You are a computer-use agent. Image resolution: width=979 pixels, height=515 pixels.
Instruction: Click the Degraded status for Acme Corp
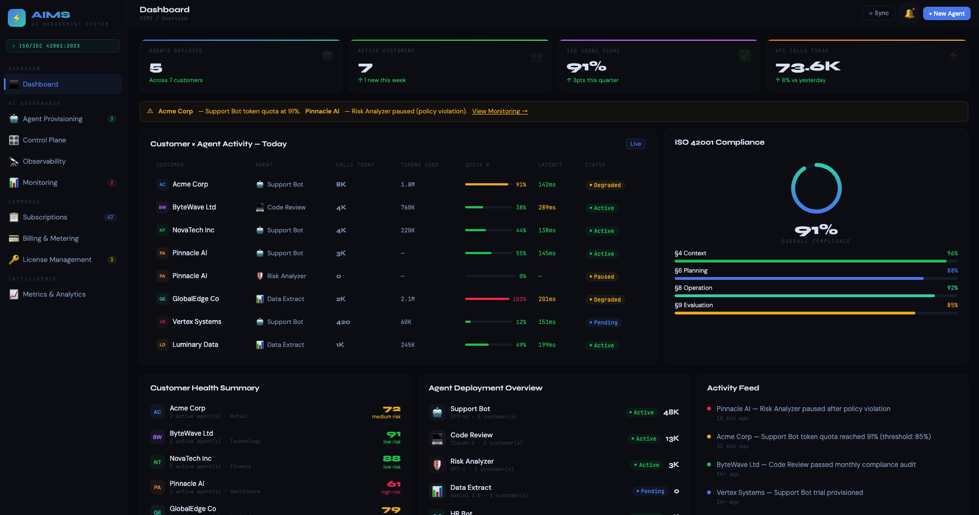coord(605,185)
